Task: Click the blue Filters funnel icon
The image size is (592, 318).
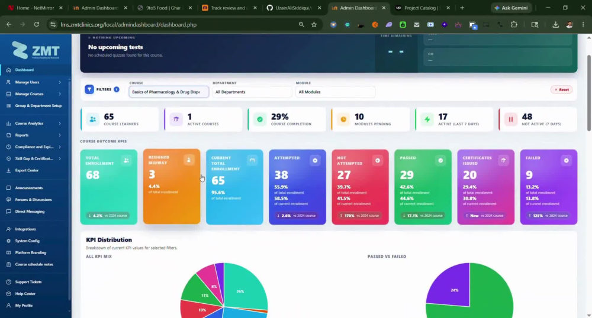Action: [89, 89]
